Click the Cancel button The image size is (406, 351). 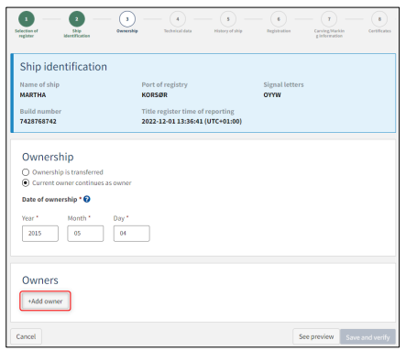click(x=26, y=336)
